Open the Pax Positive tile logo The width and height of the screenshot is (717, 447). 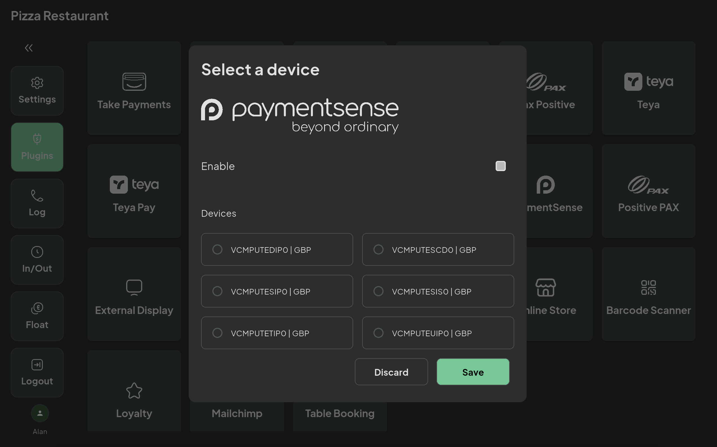click(546, 82)
